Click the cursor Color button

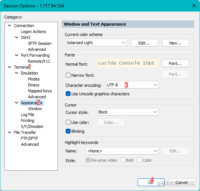point(111,122)
